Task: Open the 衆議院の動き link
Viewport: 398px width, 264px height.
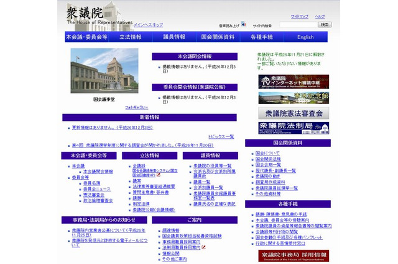Action: [268, 177]
